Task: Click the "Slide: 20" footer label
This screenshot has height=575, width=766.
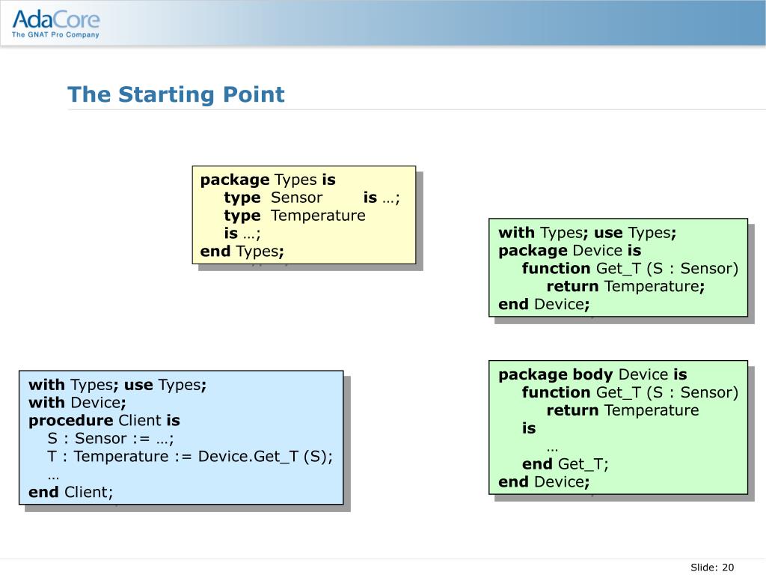Action: 712,568
